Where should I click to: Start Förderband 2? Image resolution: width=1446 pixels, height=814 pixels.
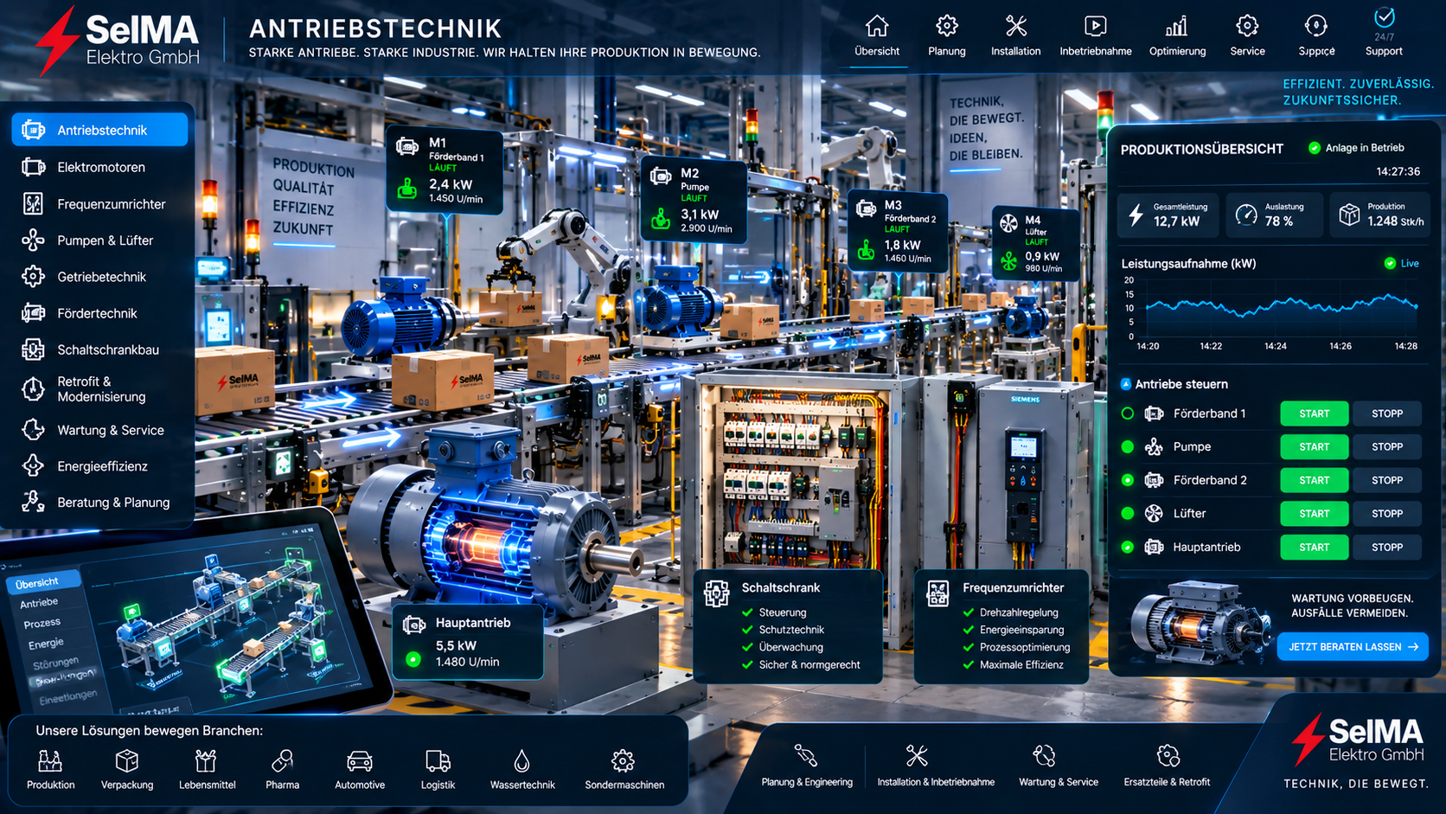pyautogui.click(x=1315, y=480)
